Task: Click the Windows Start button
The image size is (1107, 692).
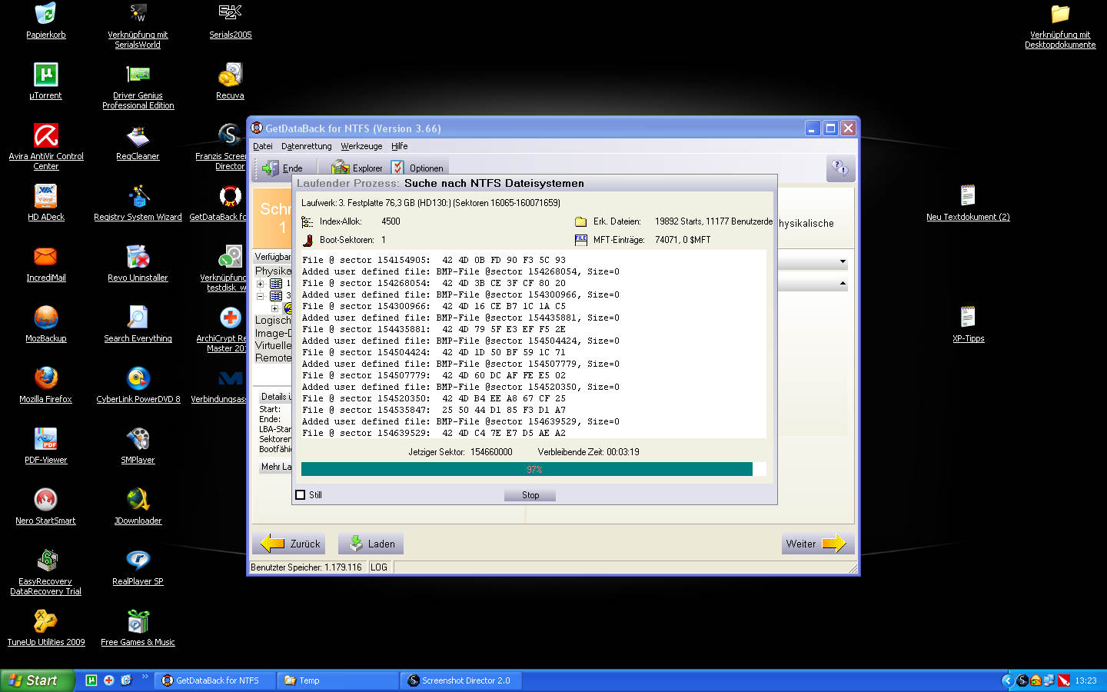Action: [37, 680]
